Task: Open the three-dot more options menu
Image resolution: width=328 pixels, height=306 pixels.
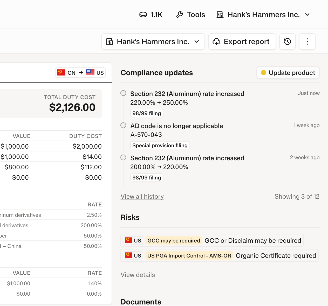Action: [307, 41]
